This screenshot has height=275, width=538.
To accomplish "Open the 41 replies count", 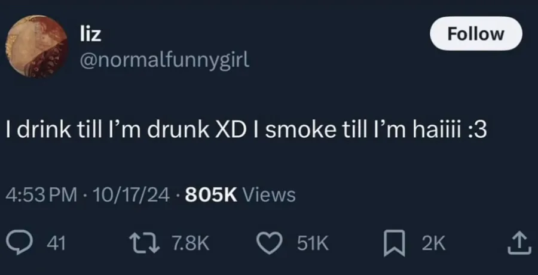I will (x=56, y=243).
